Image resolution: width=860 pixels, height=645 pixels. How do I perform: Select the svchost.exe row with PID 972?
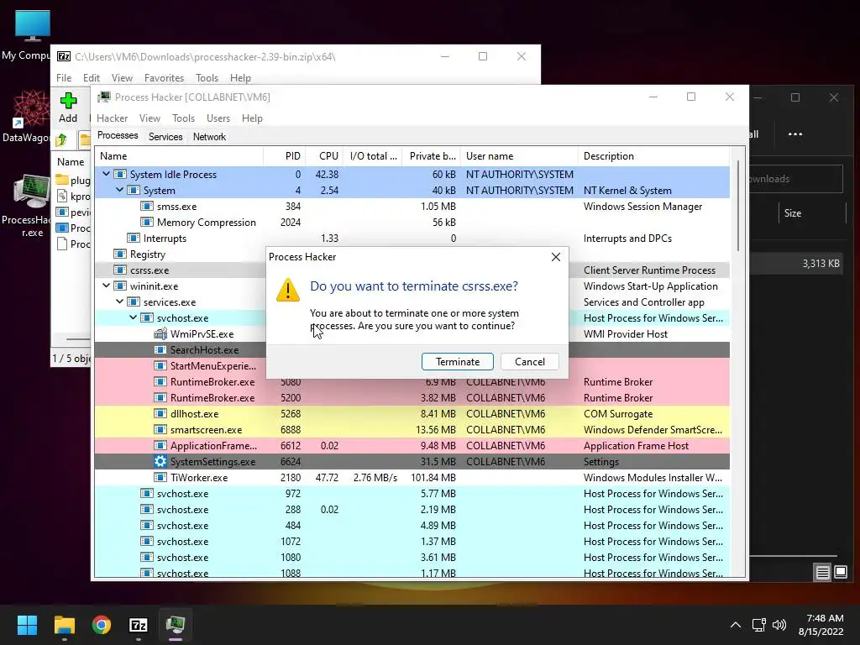coord(412,493)
